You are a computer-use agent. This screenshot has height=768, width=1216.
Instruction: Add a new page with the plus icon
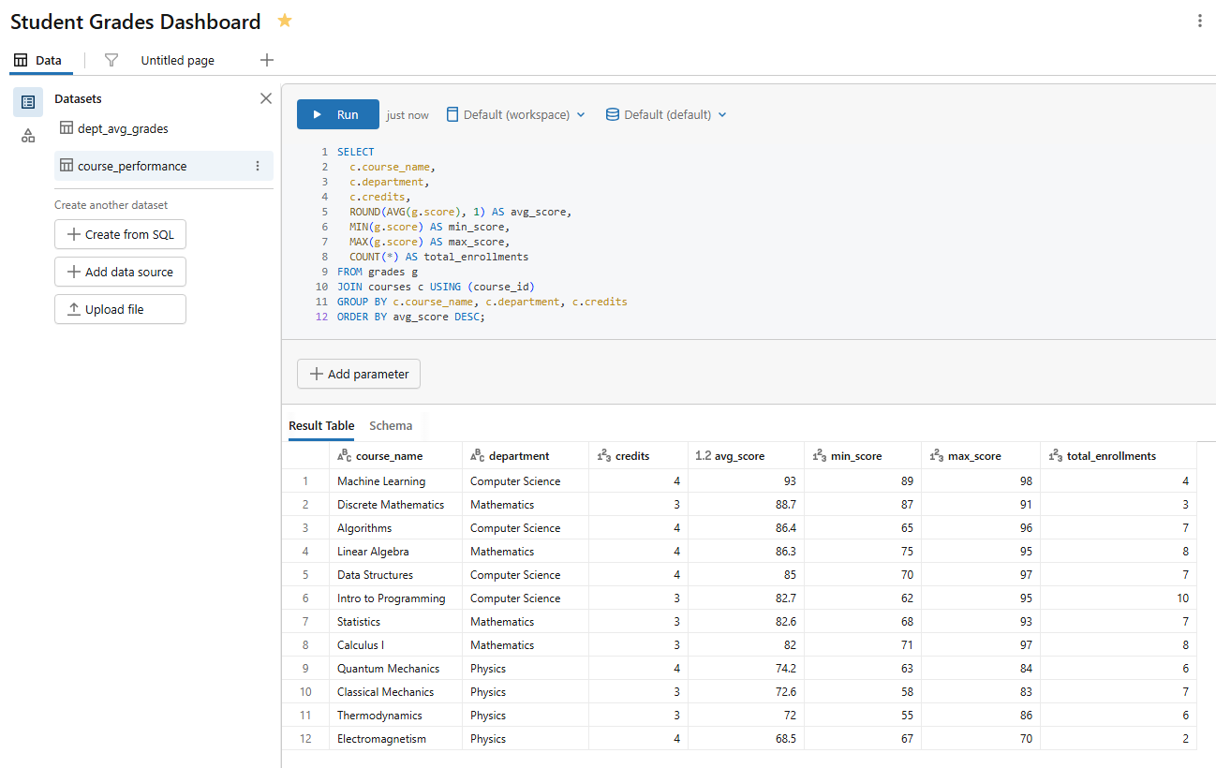267,60
